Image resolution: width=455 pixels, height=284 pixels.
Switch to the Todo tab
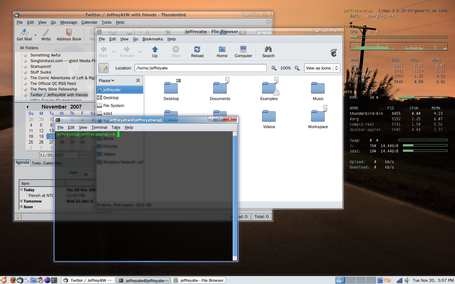(36, 163)
